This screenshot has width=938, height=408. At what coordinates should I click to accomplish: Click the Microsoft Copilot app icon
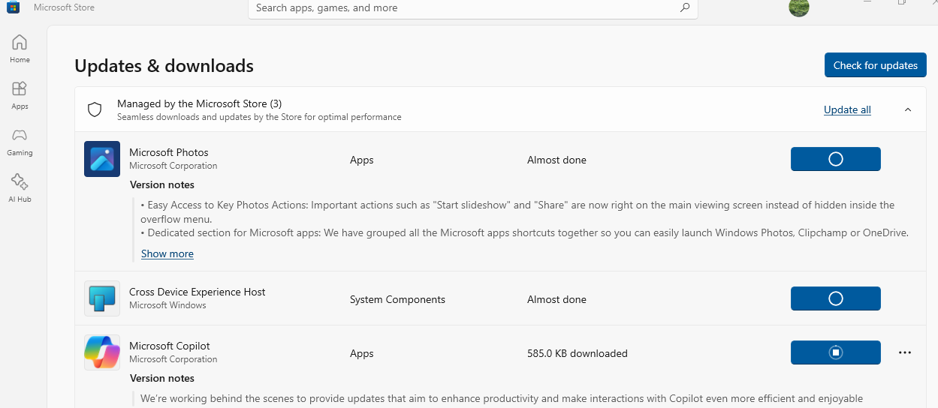[x=102, y=352]
